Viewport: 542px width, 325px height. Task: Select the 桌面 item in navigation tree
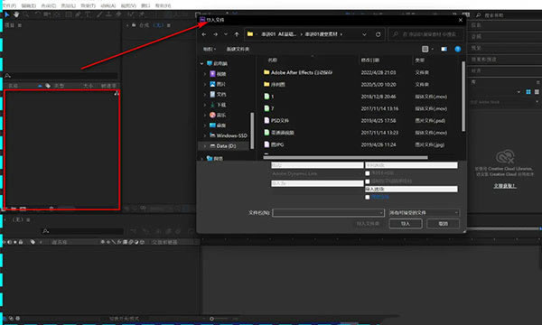click(218, 125)
